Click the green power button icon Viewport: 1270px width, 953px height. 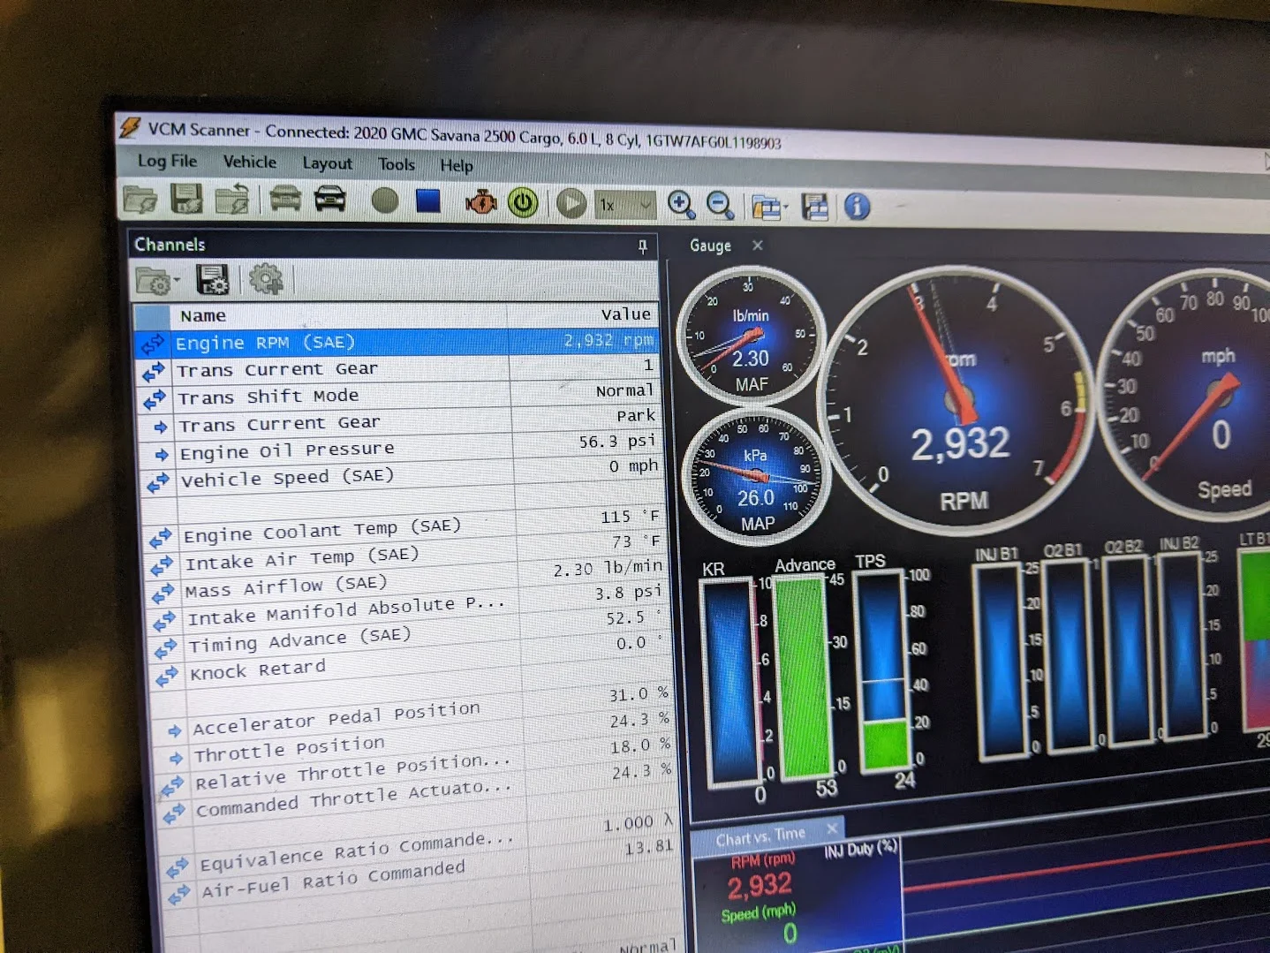click(523, 203)
